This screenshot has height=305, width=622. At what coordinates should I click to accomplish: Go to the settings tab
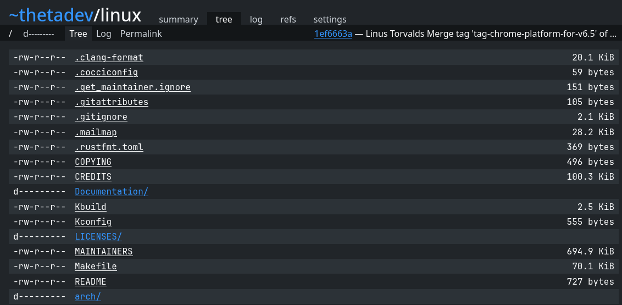tap(330, 19)
